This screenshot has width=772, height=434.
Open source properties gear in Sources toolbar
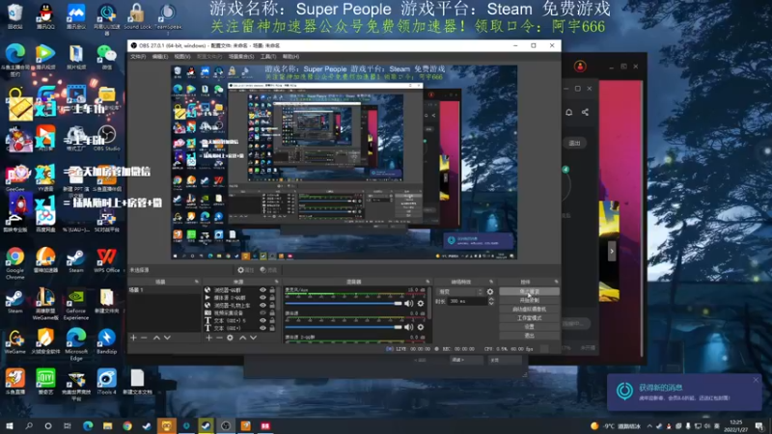pos(230,338)
